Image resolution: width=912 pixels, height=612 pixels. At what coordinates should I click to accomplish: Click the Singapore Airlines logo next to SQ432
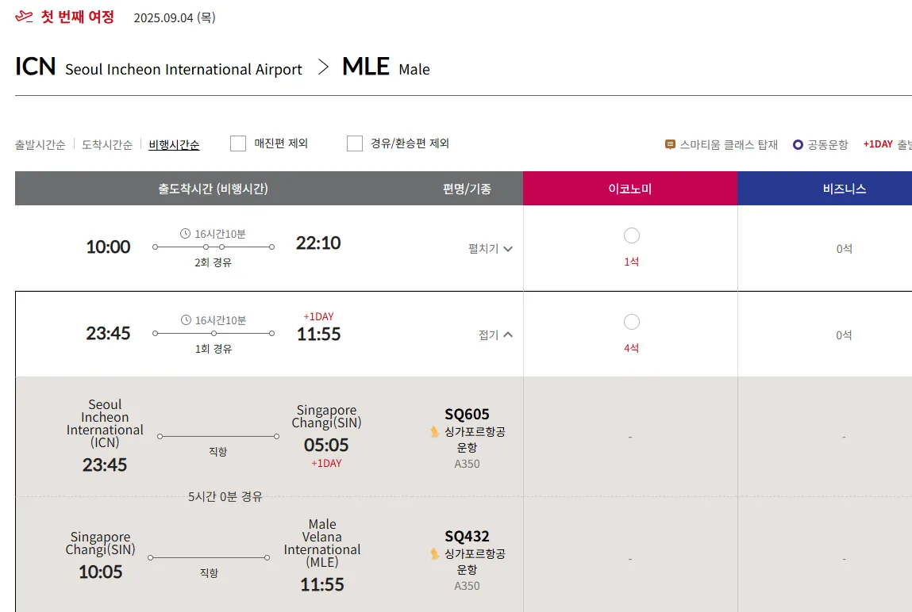coord(434,554)
